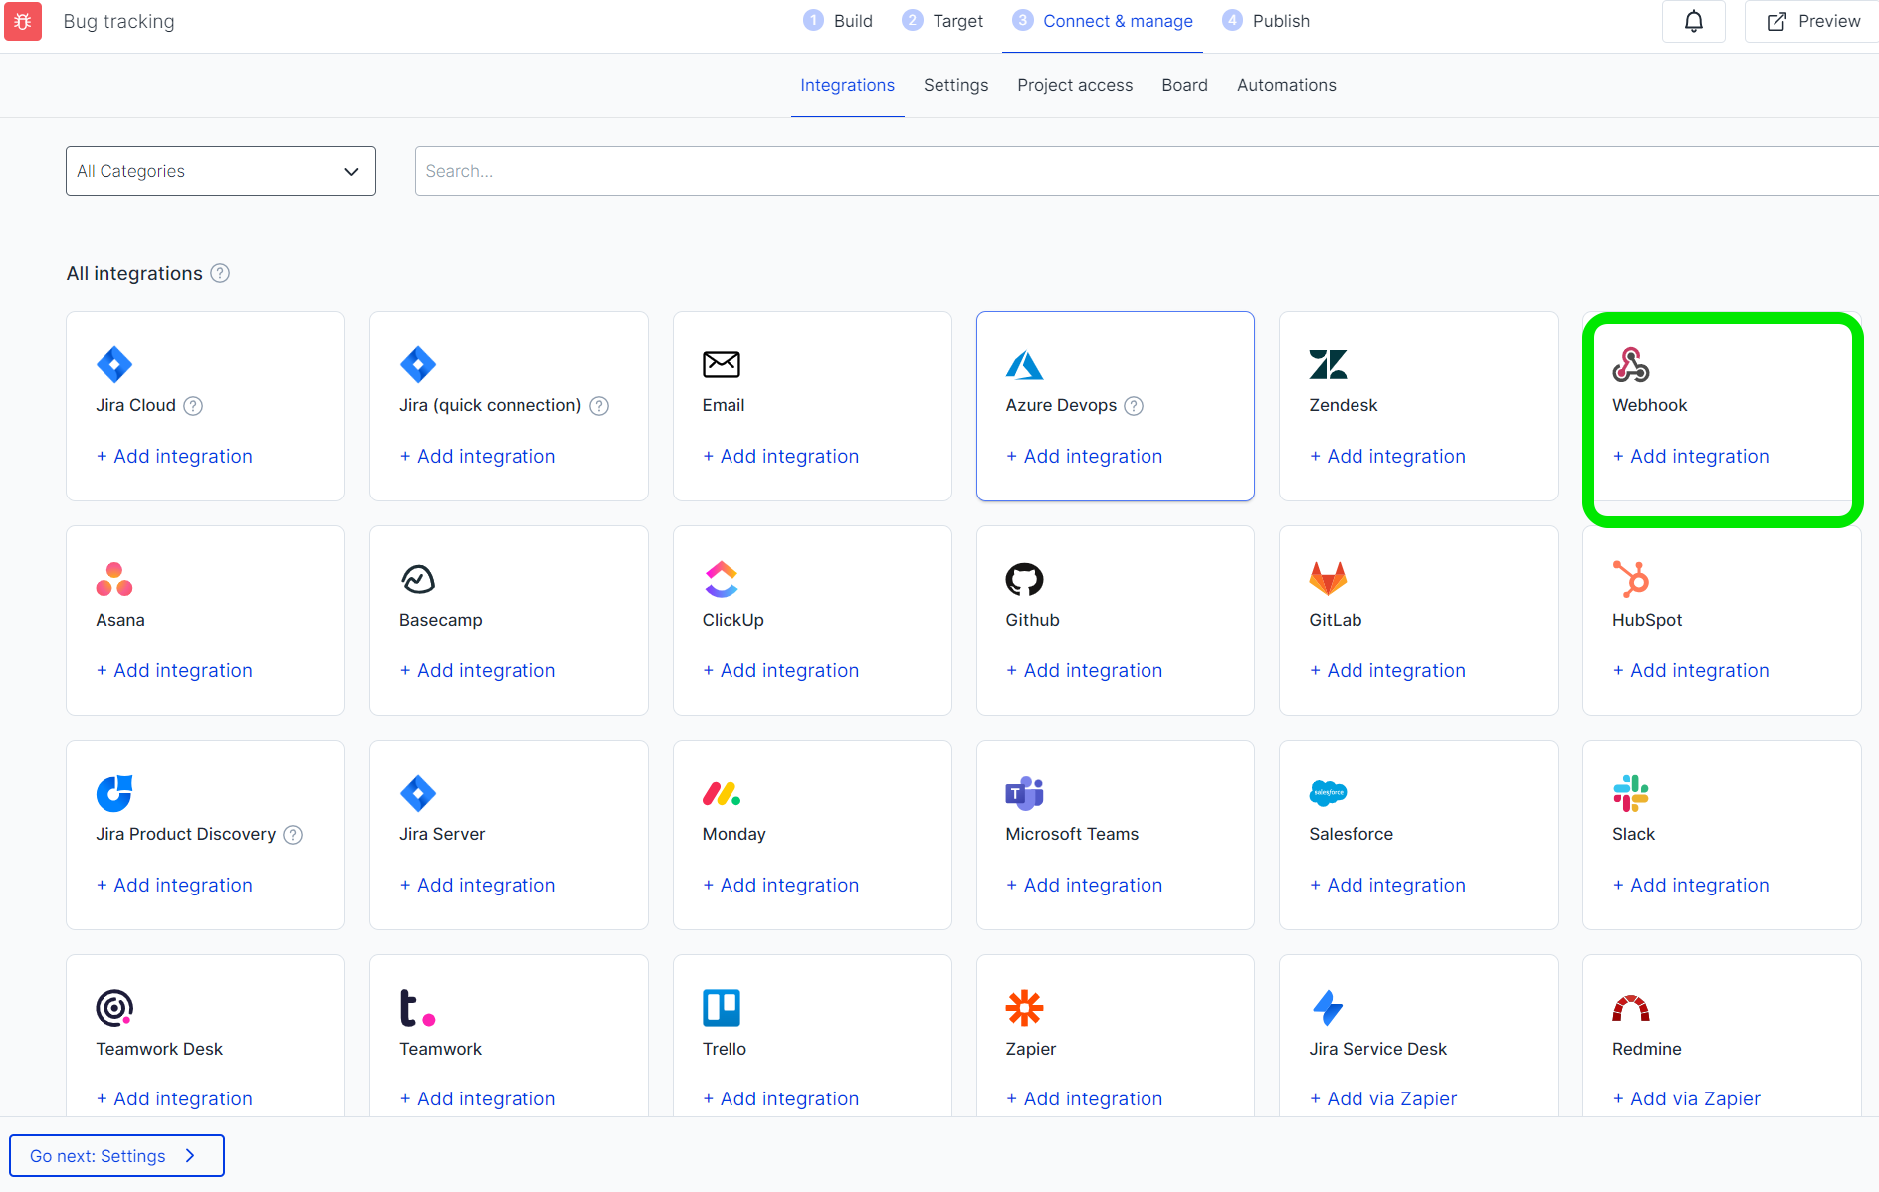The height and width of the screenshot is (1192, 1879).
Task: Click the red bug app logo
Action: [23, 21]
